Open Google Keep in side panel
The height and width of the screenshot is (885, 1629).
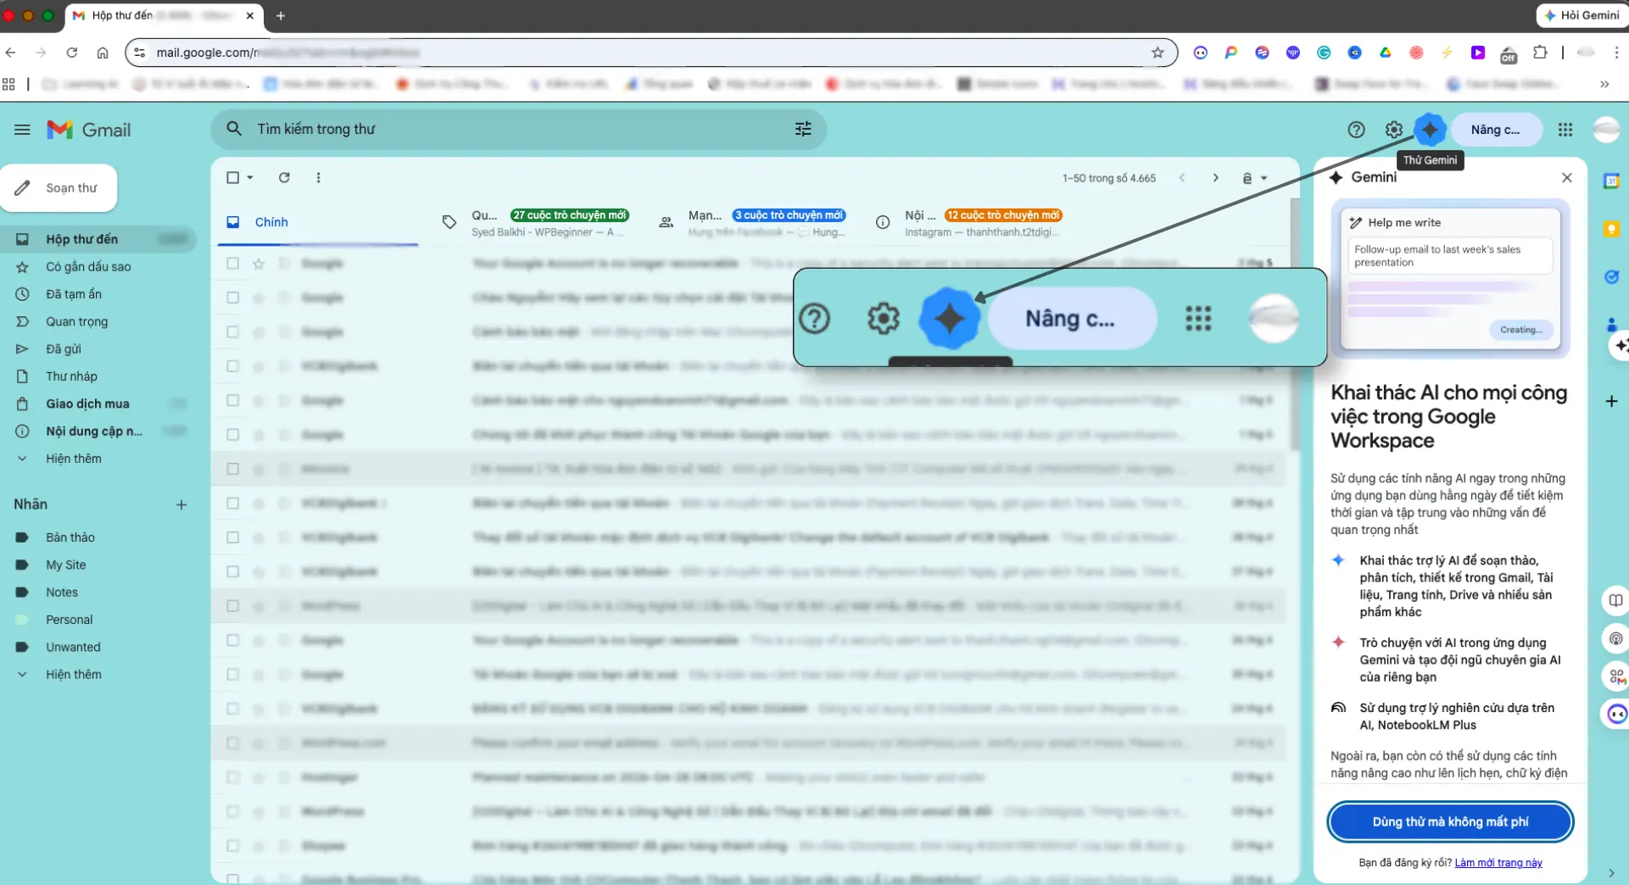(x=1611, y=229)
